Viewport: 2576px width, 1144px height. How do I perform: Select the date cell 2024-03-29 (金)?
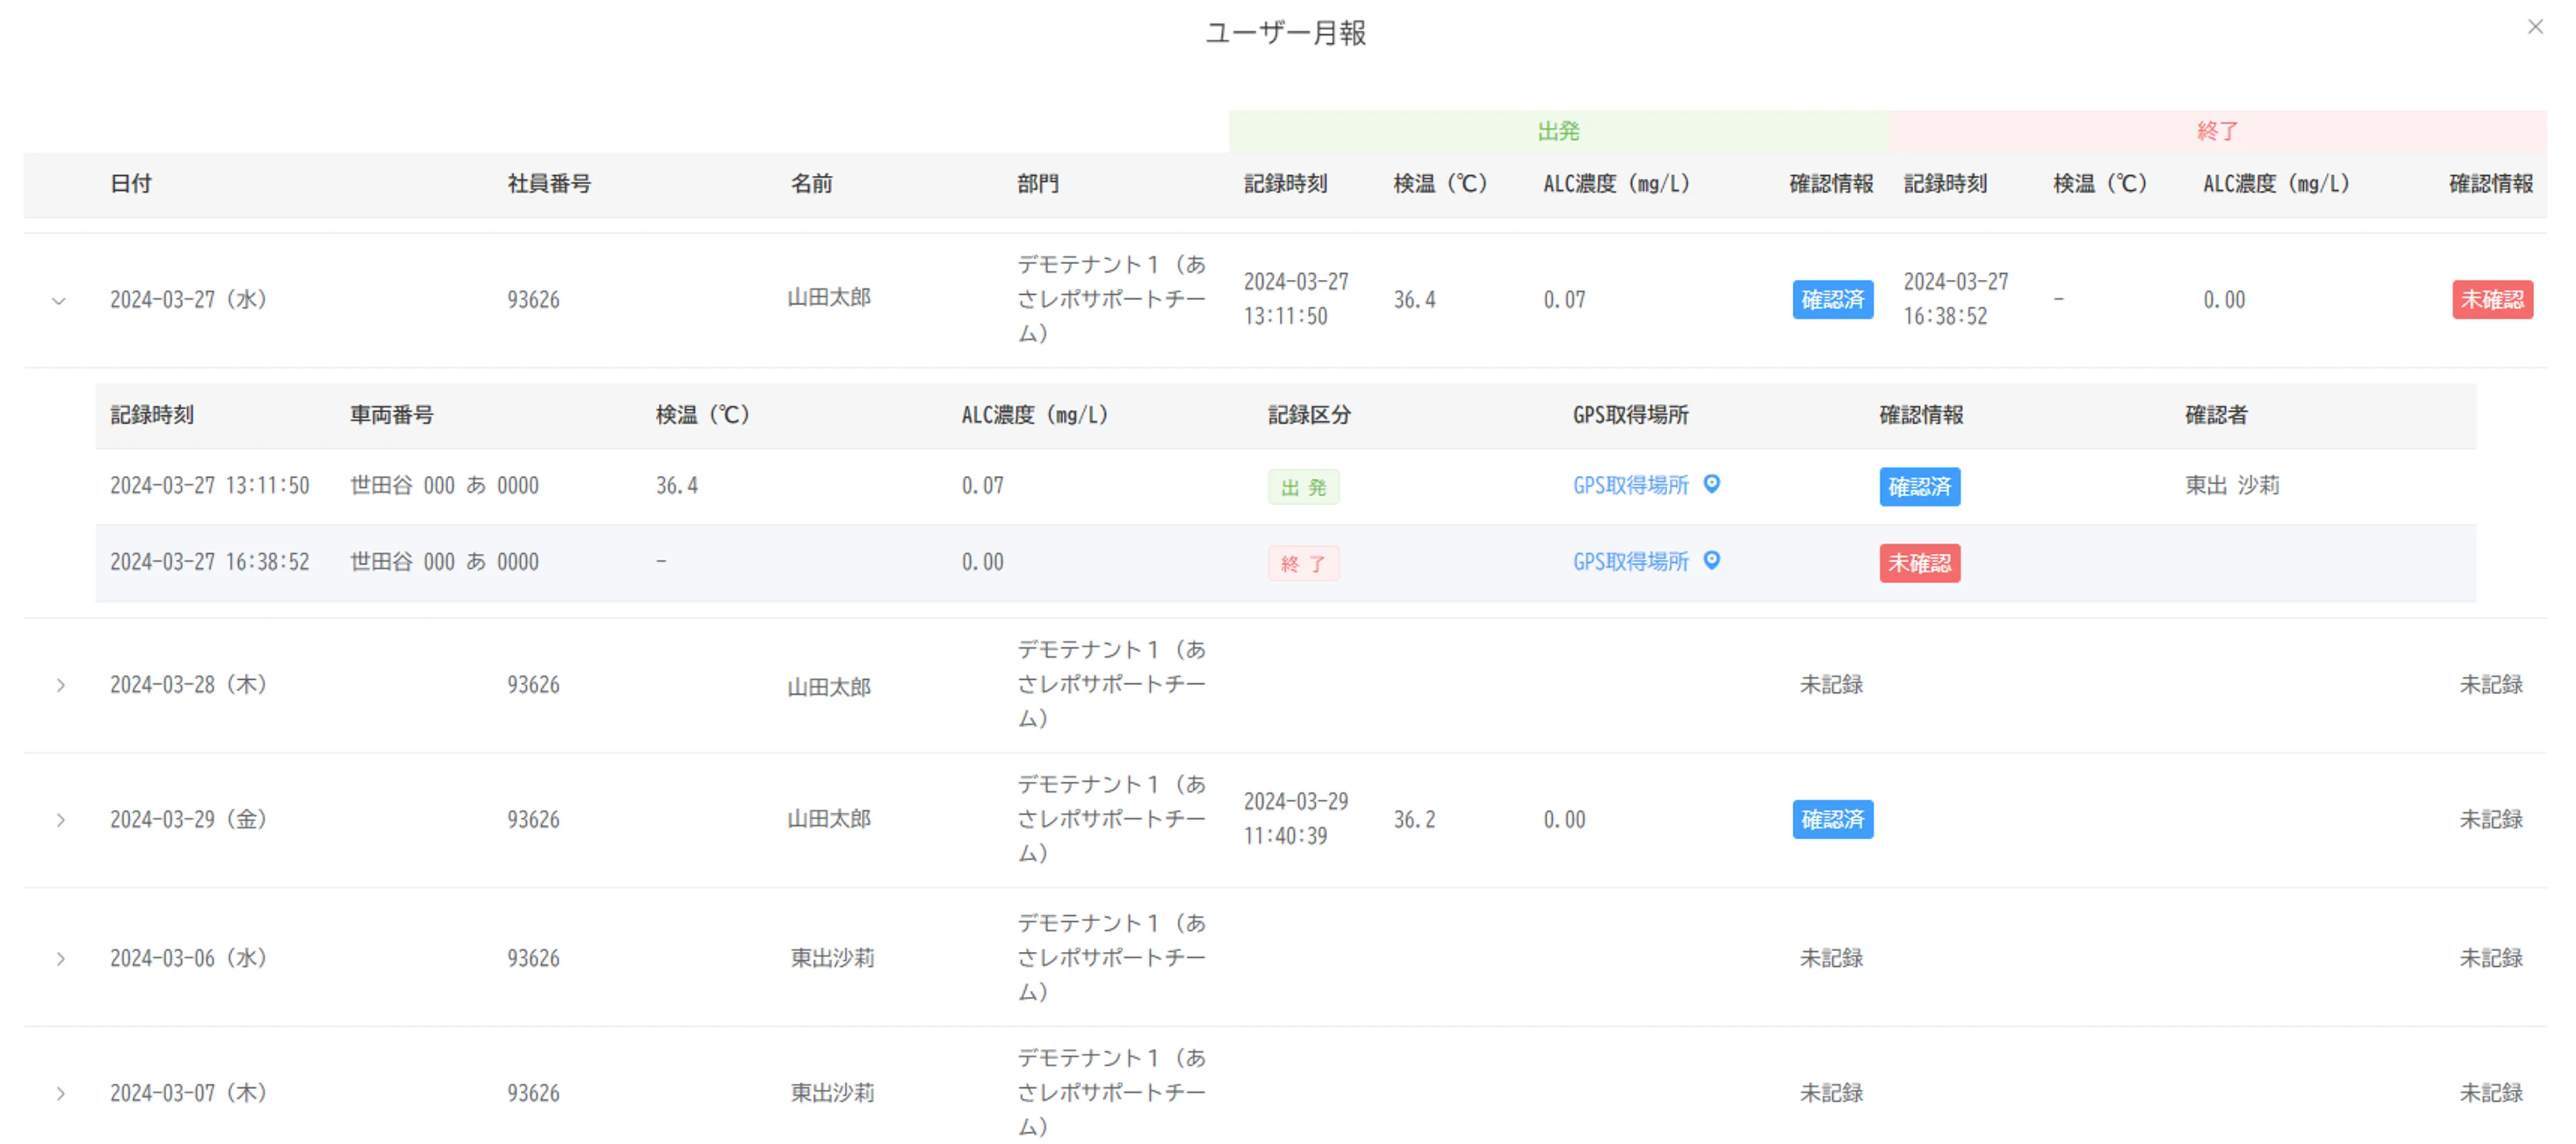coord(188,820)
